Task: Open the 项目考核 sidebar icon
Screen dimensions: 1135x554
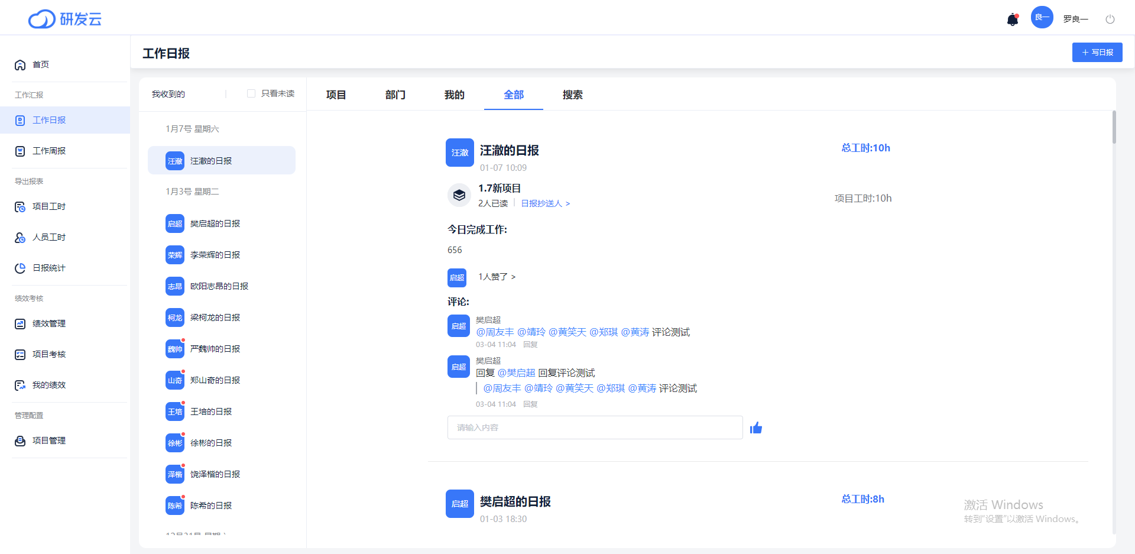Action: (20, 354)
